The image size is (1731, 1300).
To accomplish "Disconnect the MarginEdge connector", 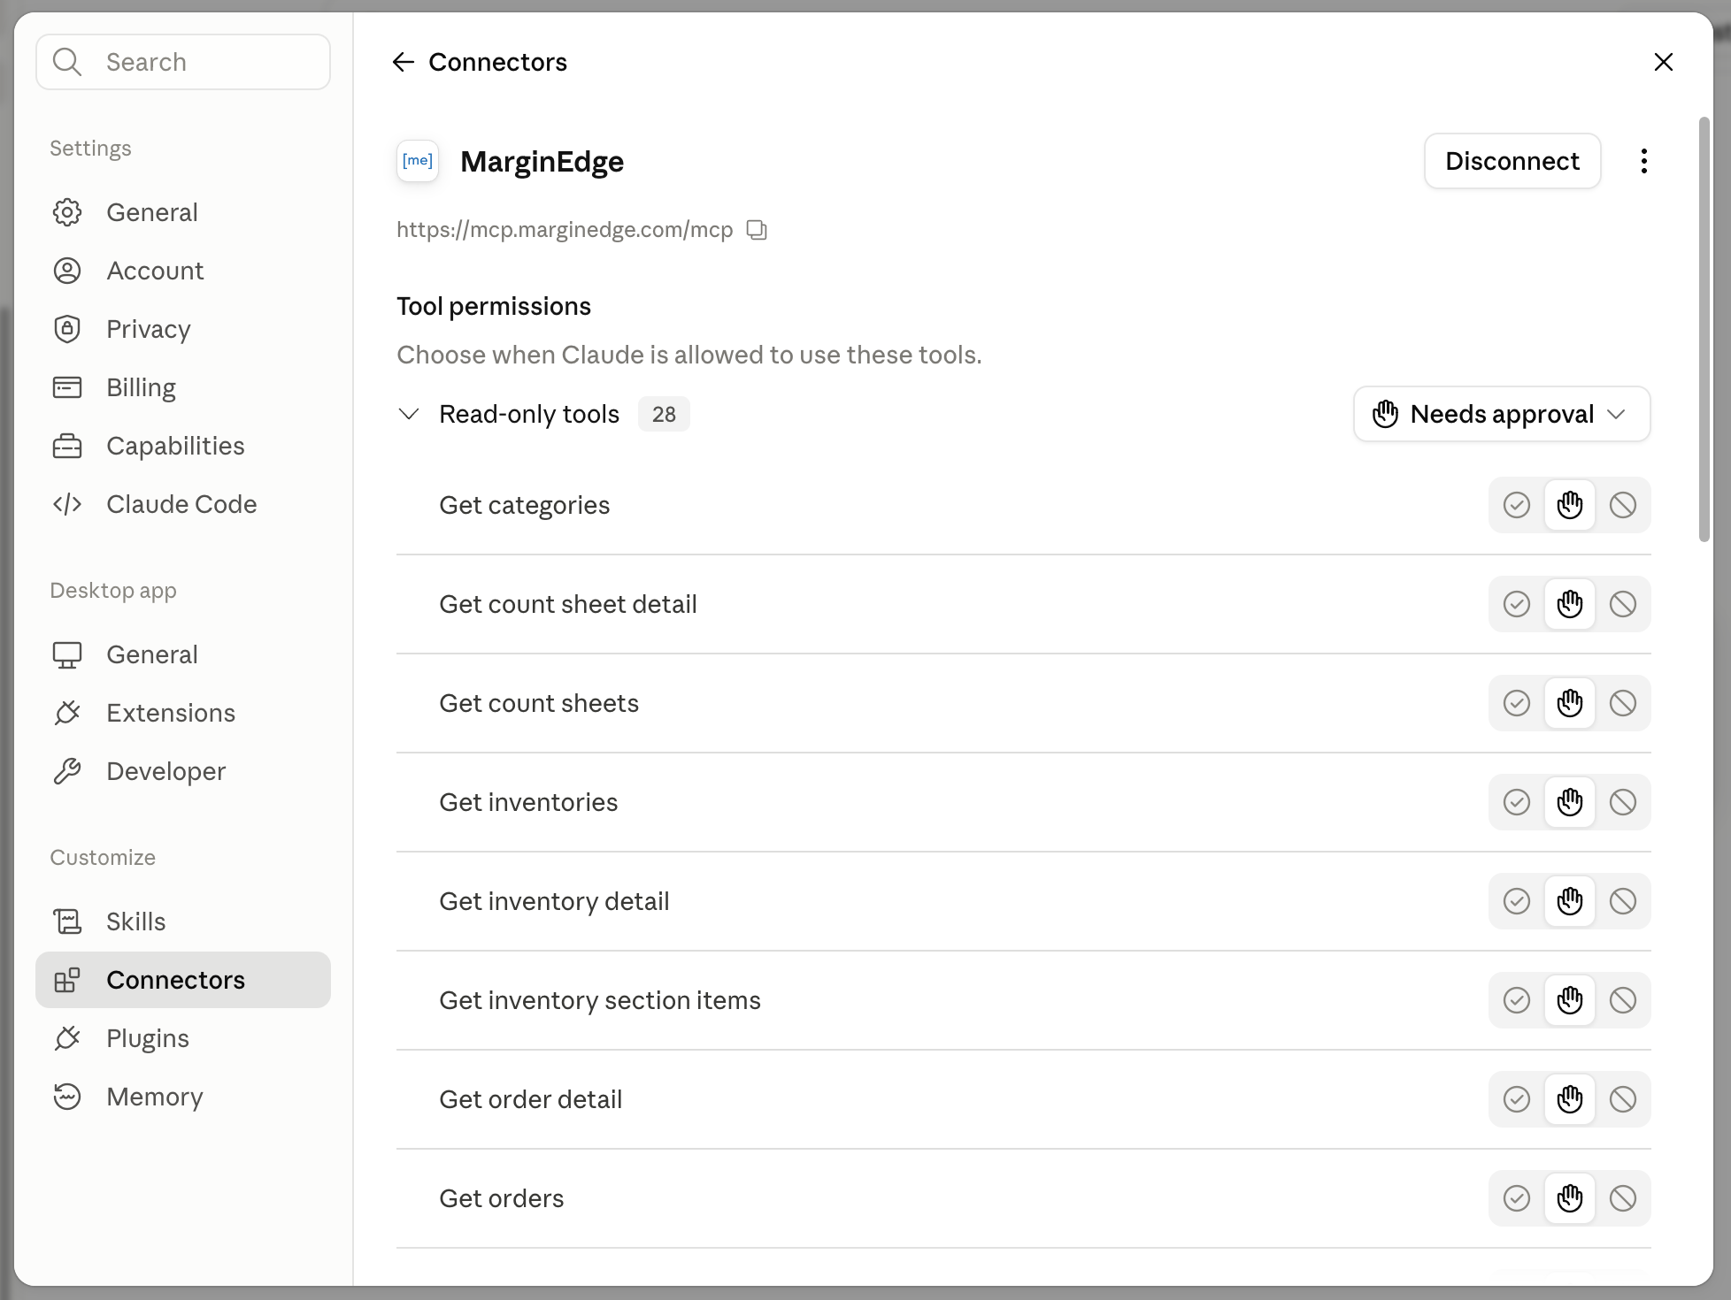I will 1512,161.
